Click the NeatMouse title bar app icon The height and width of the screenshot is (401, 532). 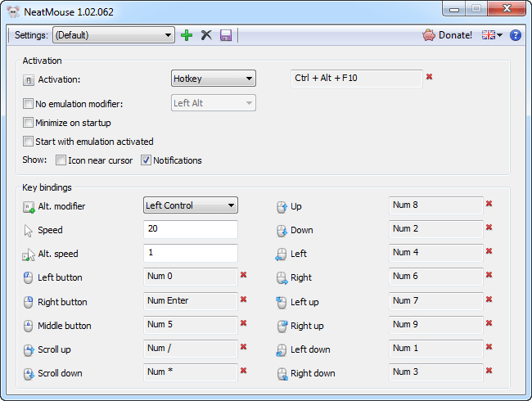point(14,12)
